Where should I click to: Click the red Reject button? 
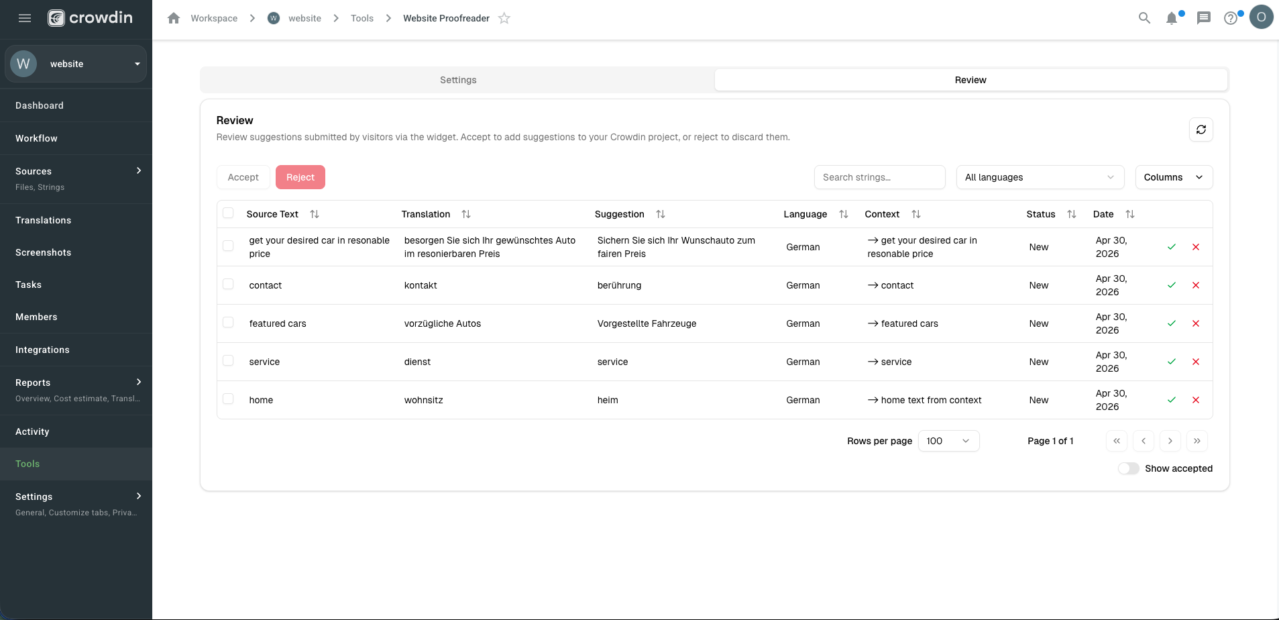pyautogui.click(x=300, y=177)
